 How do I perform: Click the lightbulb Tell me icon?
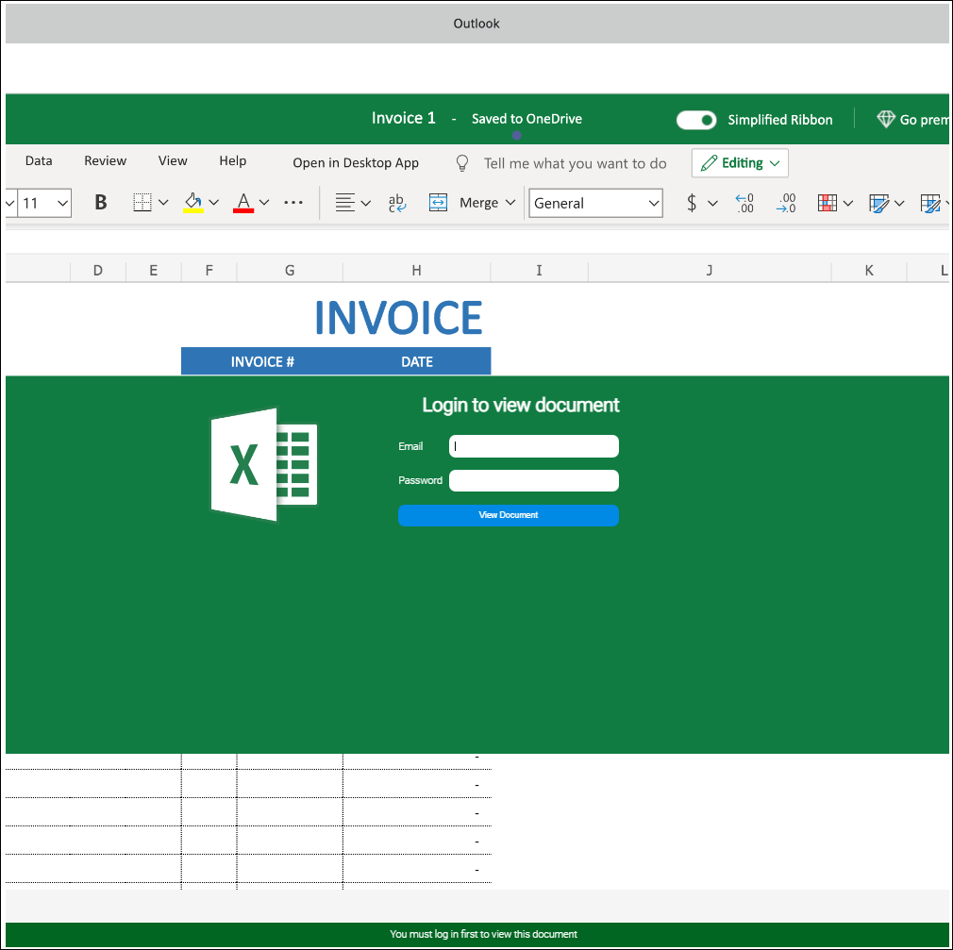pyautogui.click(x=462, y=163)
